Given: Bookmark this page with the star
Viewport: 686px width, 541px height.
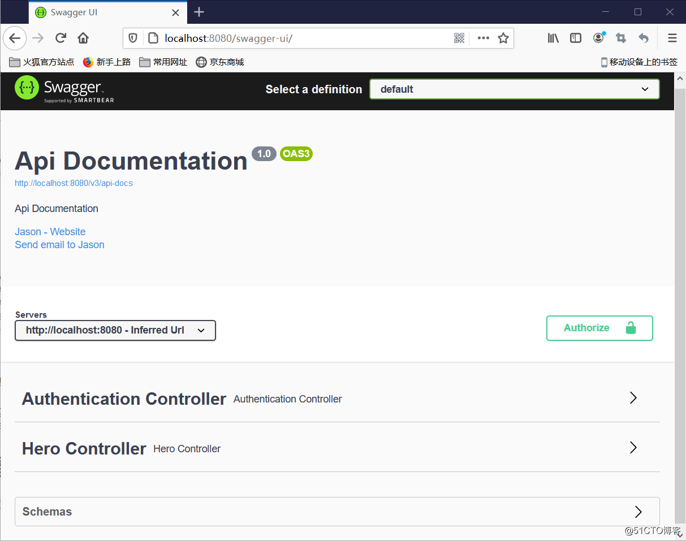Looking at the screenshot, I should coord(503,38).
